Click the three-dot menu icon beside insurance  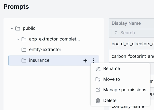pos(94,60)
